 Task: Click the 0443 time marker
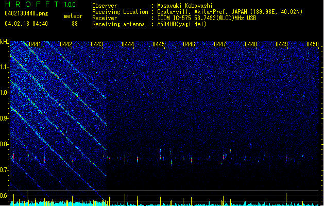[97, 44]
